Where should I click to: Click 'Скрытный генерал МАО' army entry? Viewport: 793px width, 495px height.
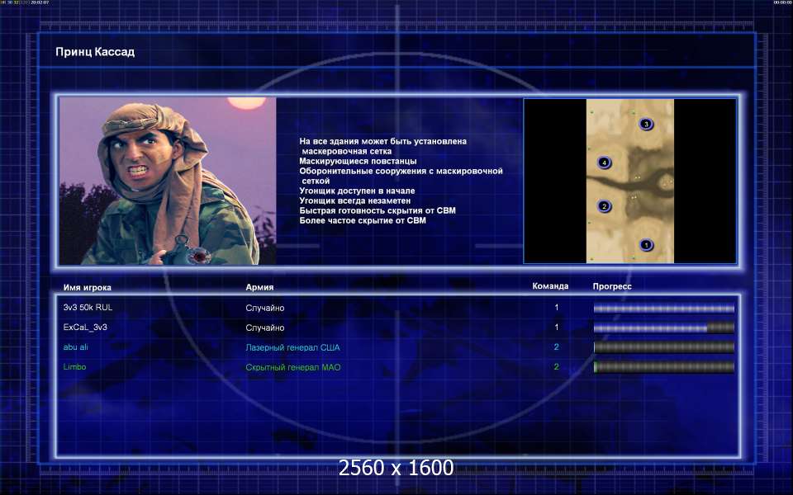pos(292,367)
